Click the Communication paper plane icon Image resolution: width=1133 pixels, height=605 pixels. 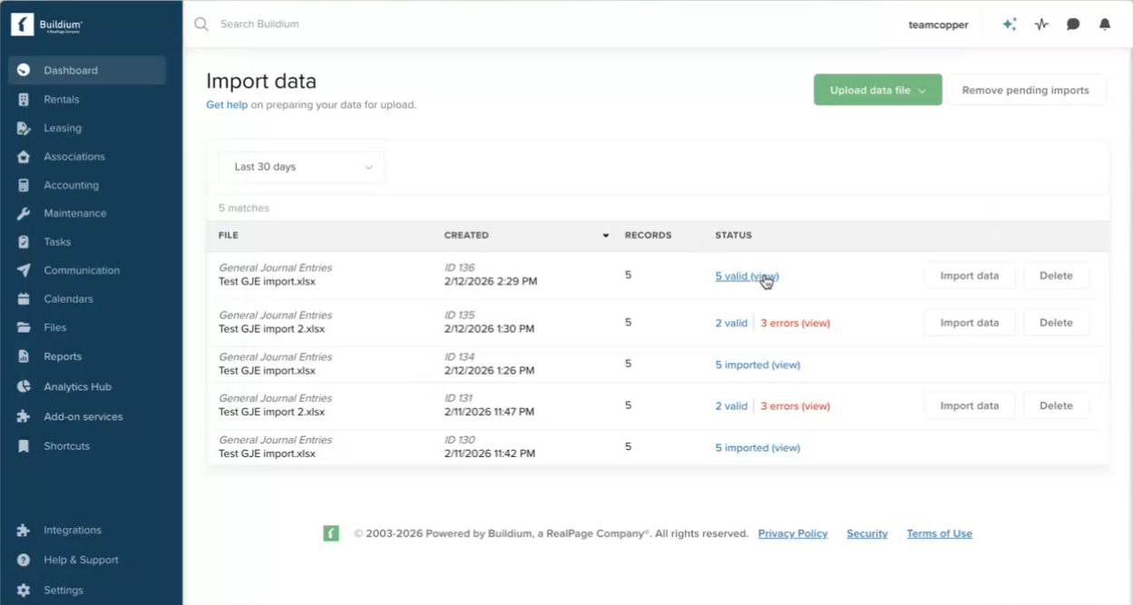tap(24, 270)
